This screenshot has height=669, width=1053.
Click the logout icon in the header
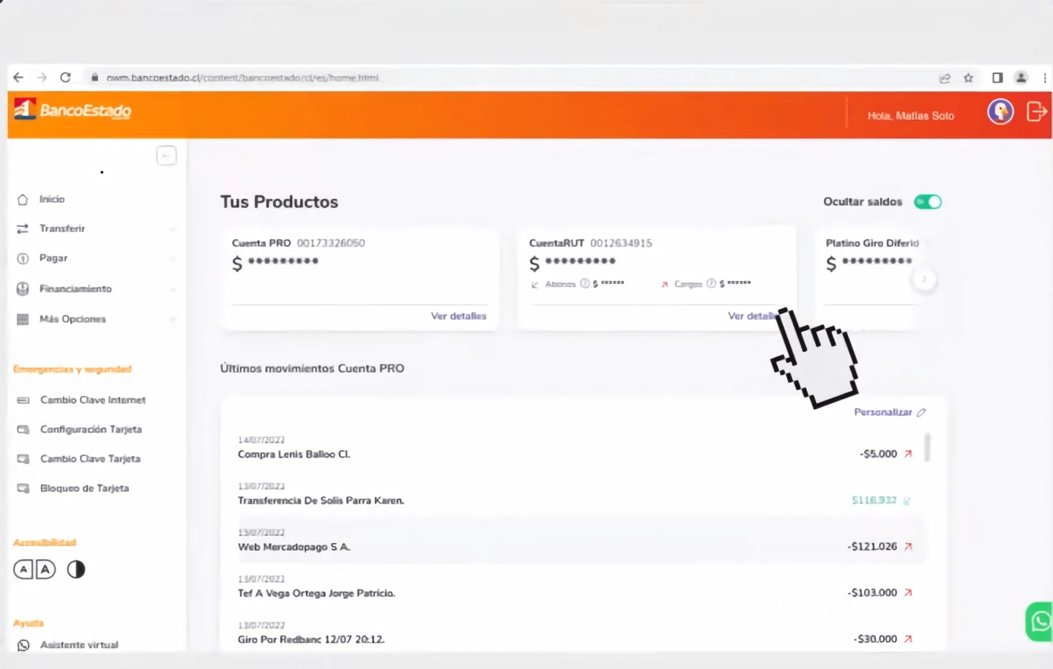click(x=1036, y=112)
